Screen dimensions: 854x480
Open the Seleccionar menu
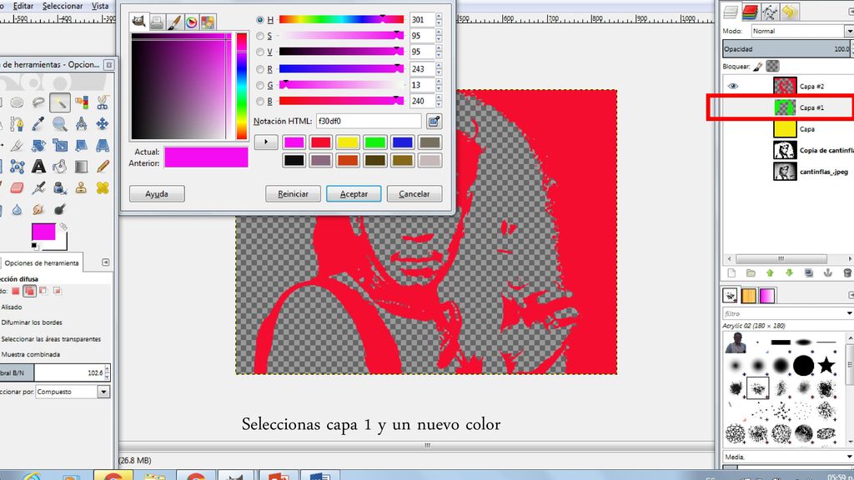(63, 6)
